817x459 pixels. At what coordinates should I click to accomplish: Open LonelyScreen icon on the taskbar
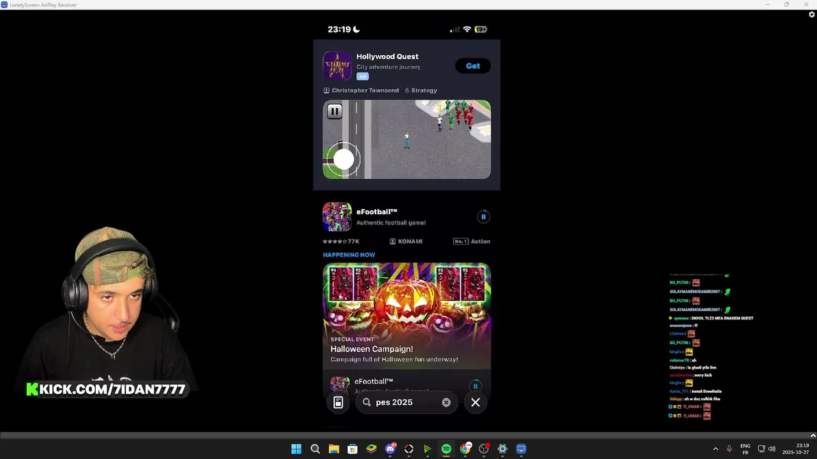[521, 449]
